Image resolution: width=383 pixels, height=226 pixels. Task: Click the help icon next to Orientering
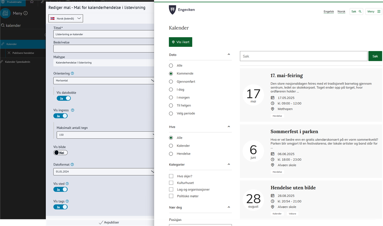72,73
